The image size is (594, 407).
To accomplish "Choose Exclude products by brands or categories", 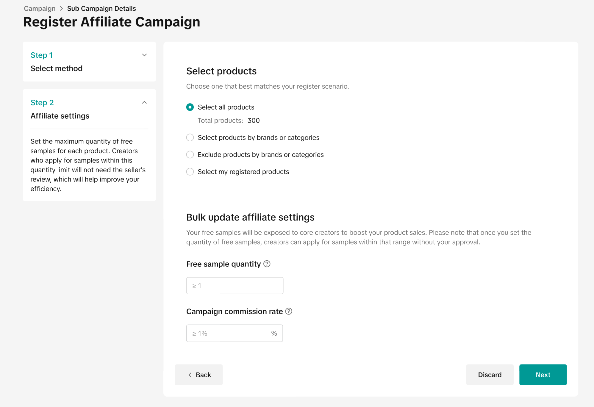I will click(x=190, y=155).
